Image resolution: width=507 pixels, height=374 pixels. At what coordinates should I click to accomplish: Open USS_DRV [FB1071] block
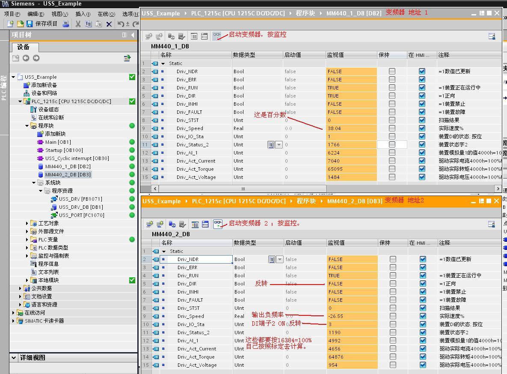[x=80, y=199]
